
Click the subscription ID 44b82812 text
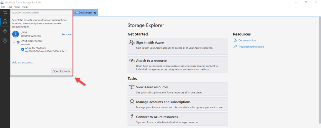[46, 52]
